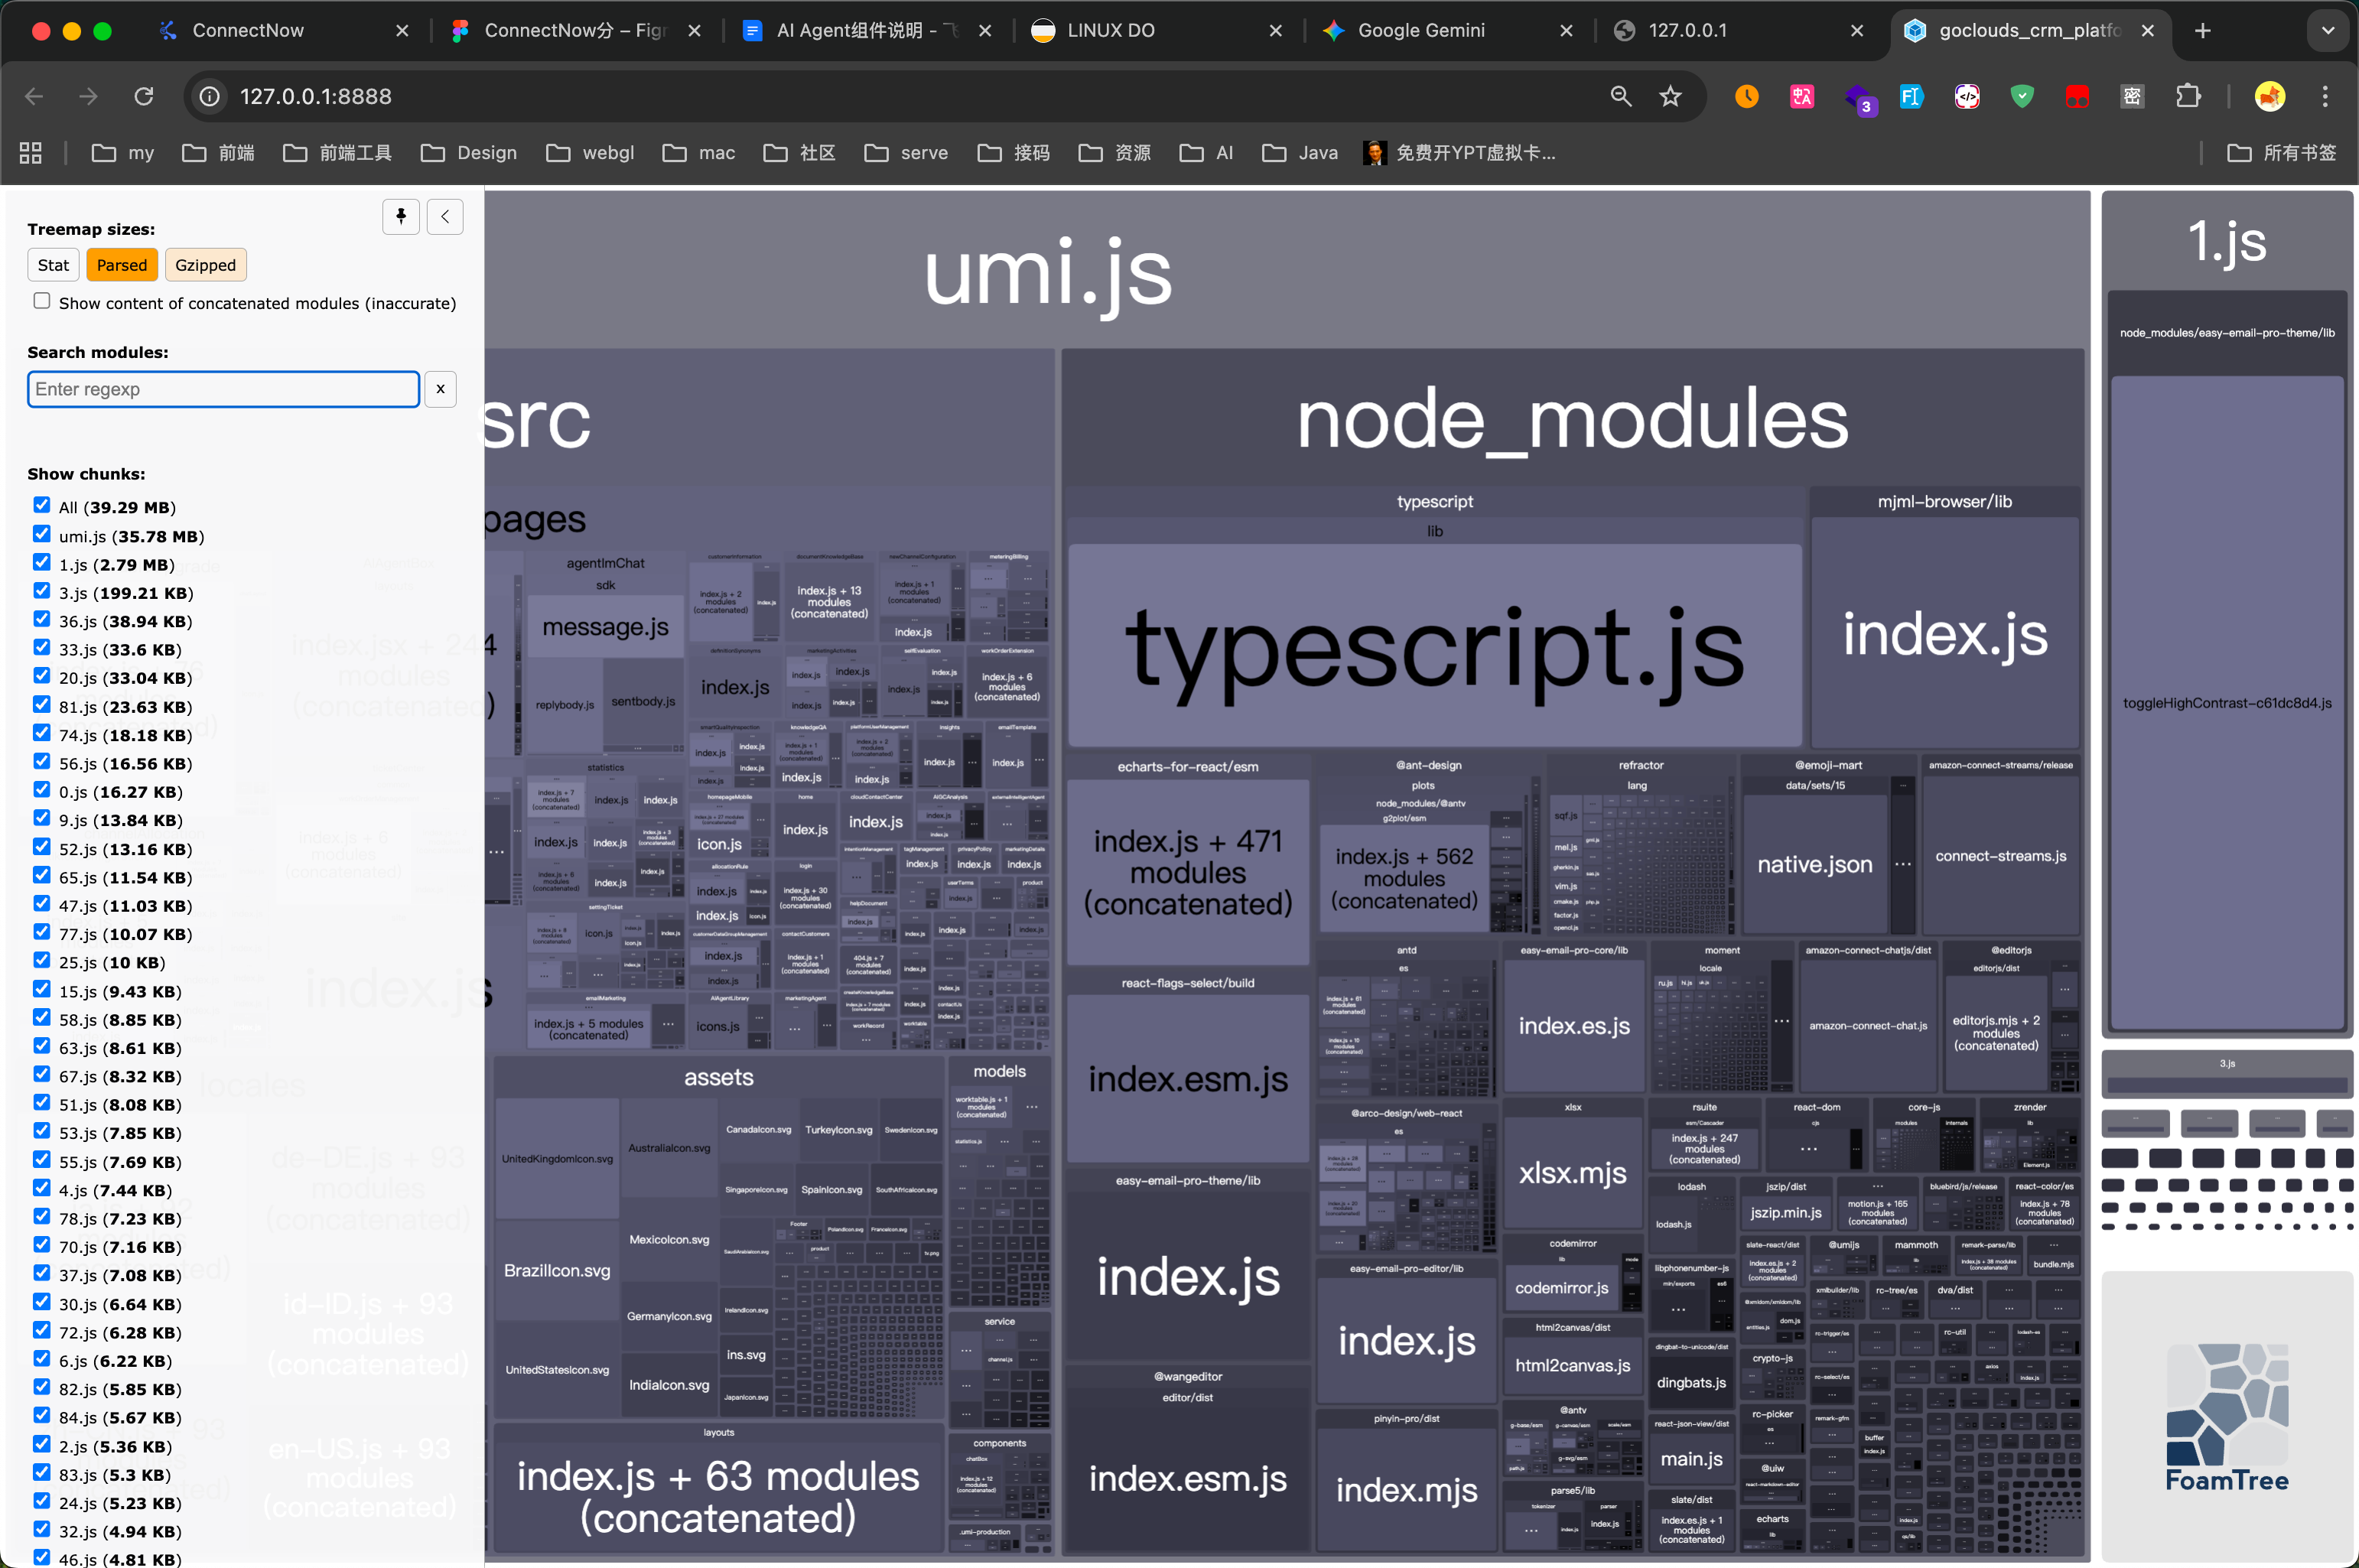This screenshot has width=2359, height=1568.
Task: Switch to the LINUX DO tab
Action: click(1158, 31)
